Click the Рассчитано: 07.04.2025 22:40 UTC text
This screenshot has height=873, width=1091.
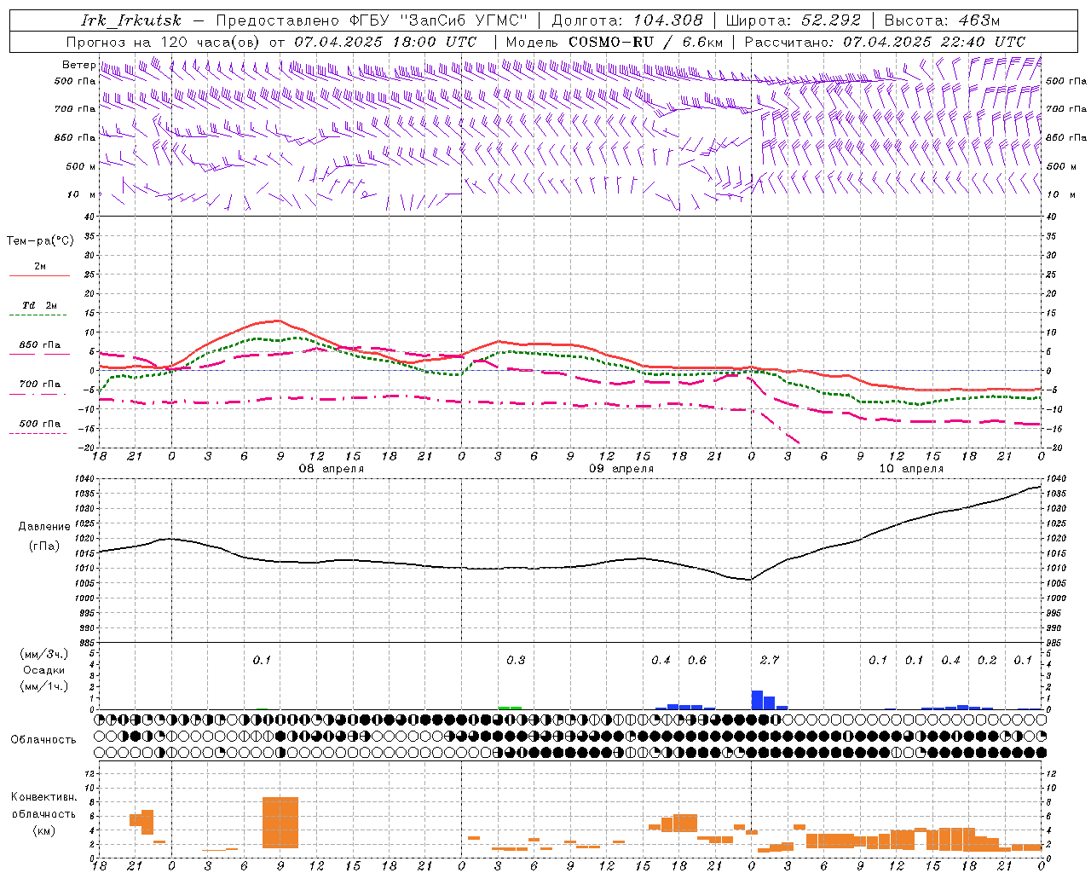pyautogui.click(x=885, y=42)
